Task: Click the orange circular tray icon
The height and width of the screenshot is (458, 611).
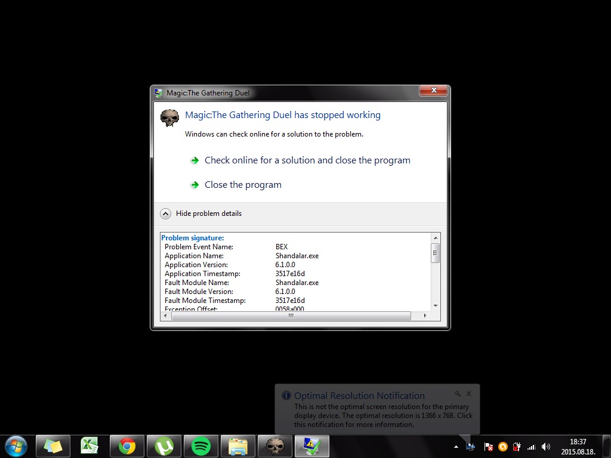Action: pyautogui.click(x=502, y=447)
